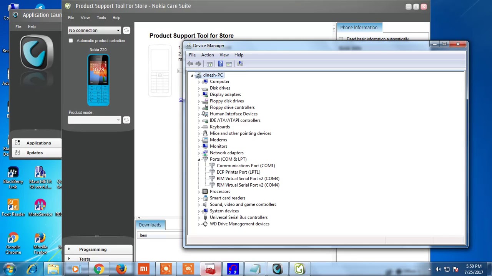The image size is (492, 276).
Task: Open Device Manager Help menu
Action: pos(239,55)
